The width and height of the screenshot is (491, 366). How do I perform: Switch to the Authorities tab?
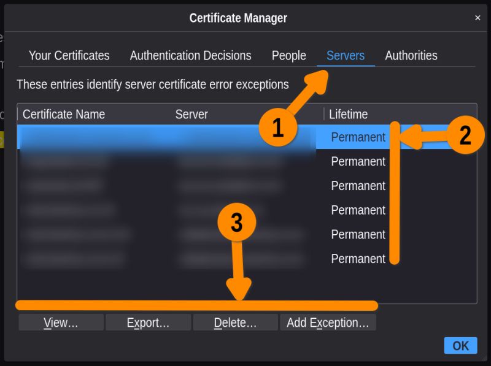pyautogui.click(x=411, y=56)
